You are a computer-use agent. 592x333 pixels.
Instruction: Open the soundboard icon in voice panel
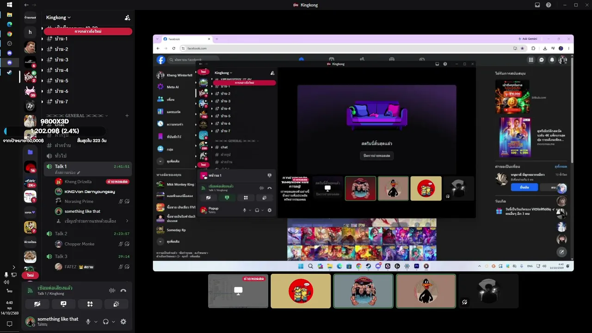(x=116, y=304)
